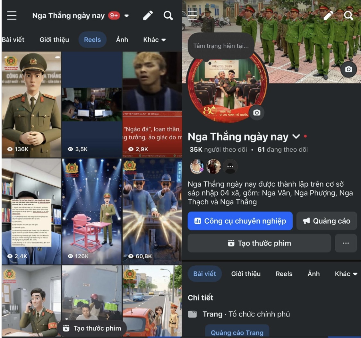Select the Reels tab on the profile page
361x338 pixels.
(284, 274)
